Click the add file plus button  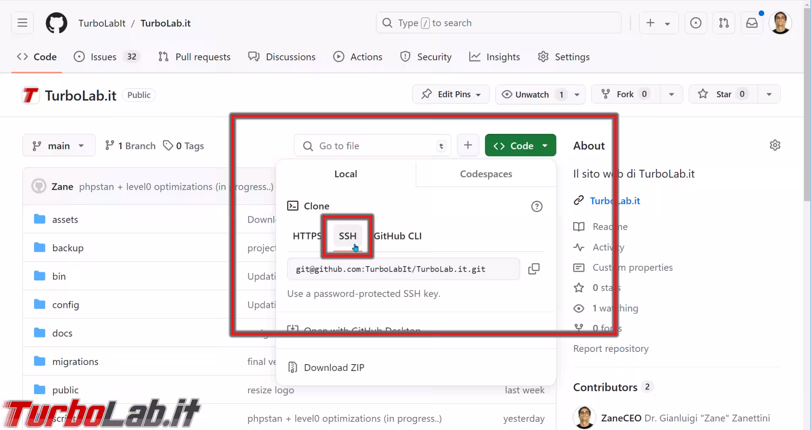click(x=468, y=145)
